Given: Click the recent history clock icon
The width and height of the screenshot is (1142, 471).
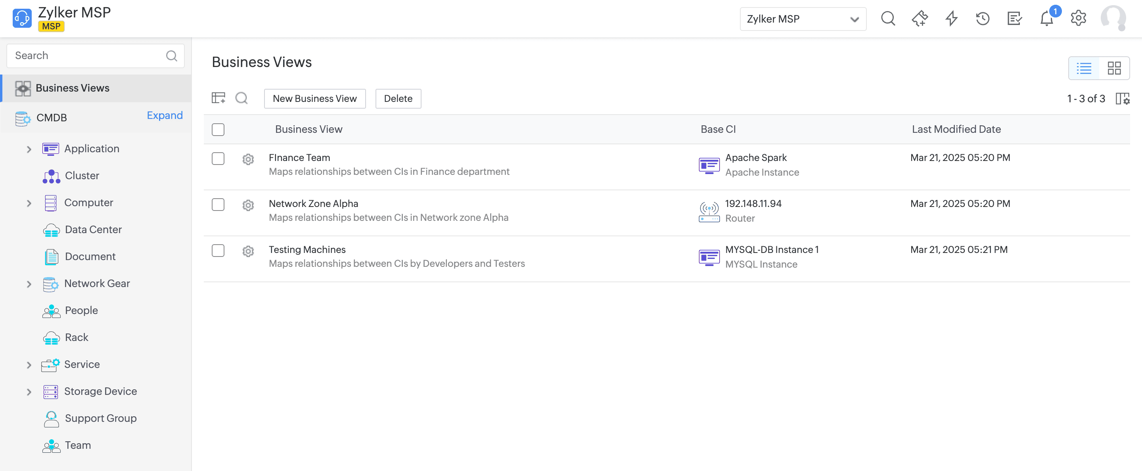Looking at the screenshot, I should coord(983,19).
